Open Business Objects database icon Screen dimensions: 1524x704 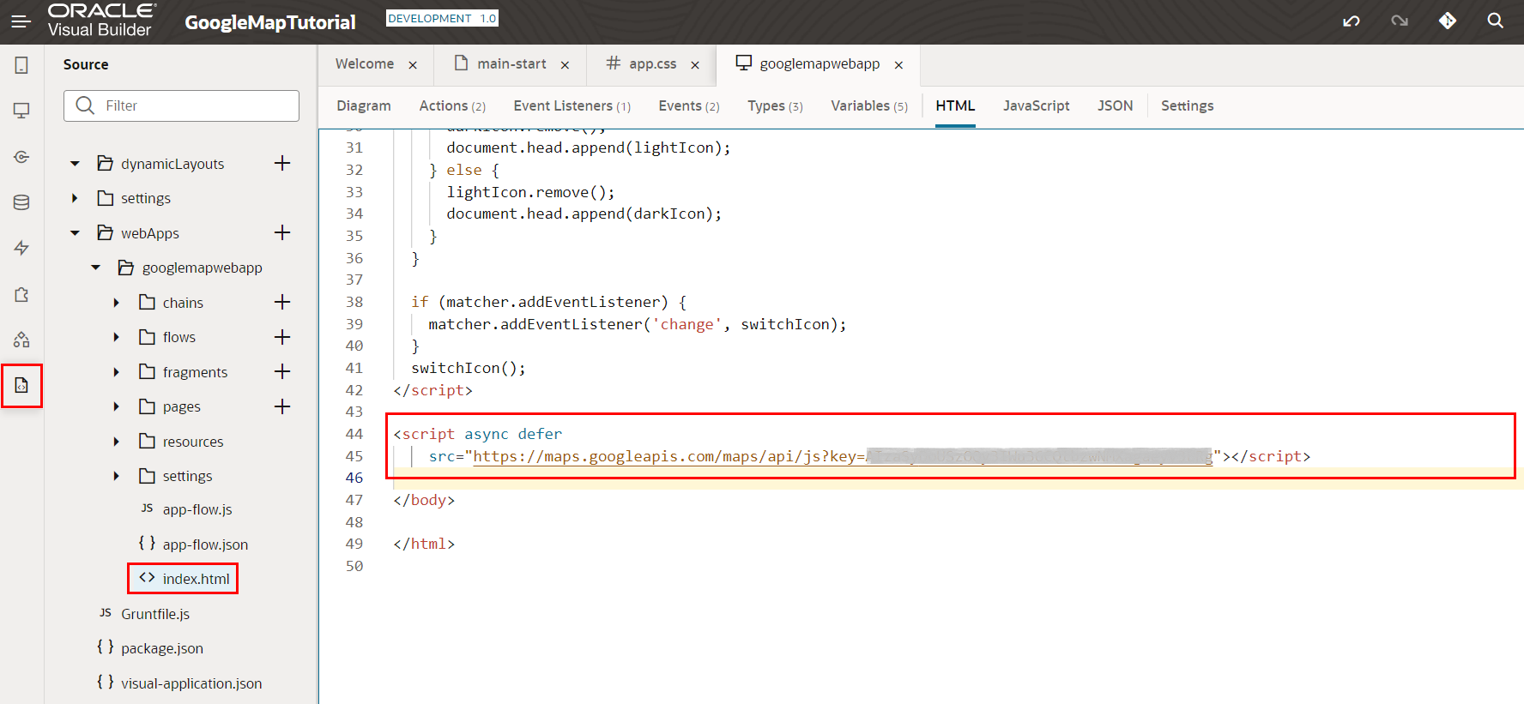click(21, 202)
